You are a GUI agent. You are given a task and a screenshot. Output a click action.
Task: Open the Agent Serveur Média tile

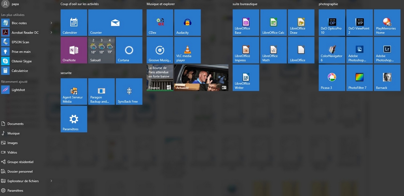(74, 91)
